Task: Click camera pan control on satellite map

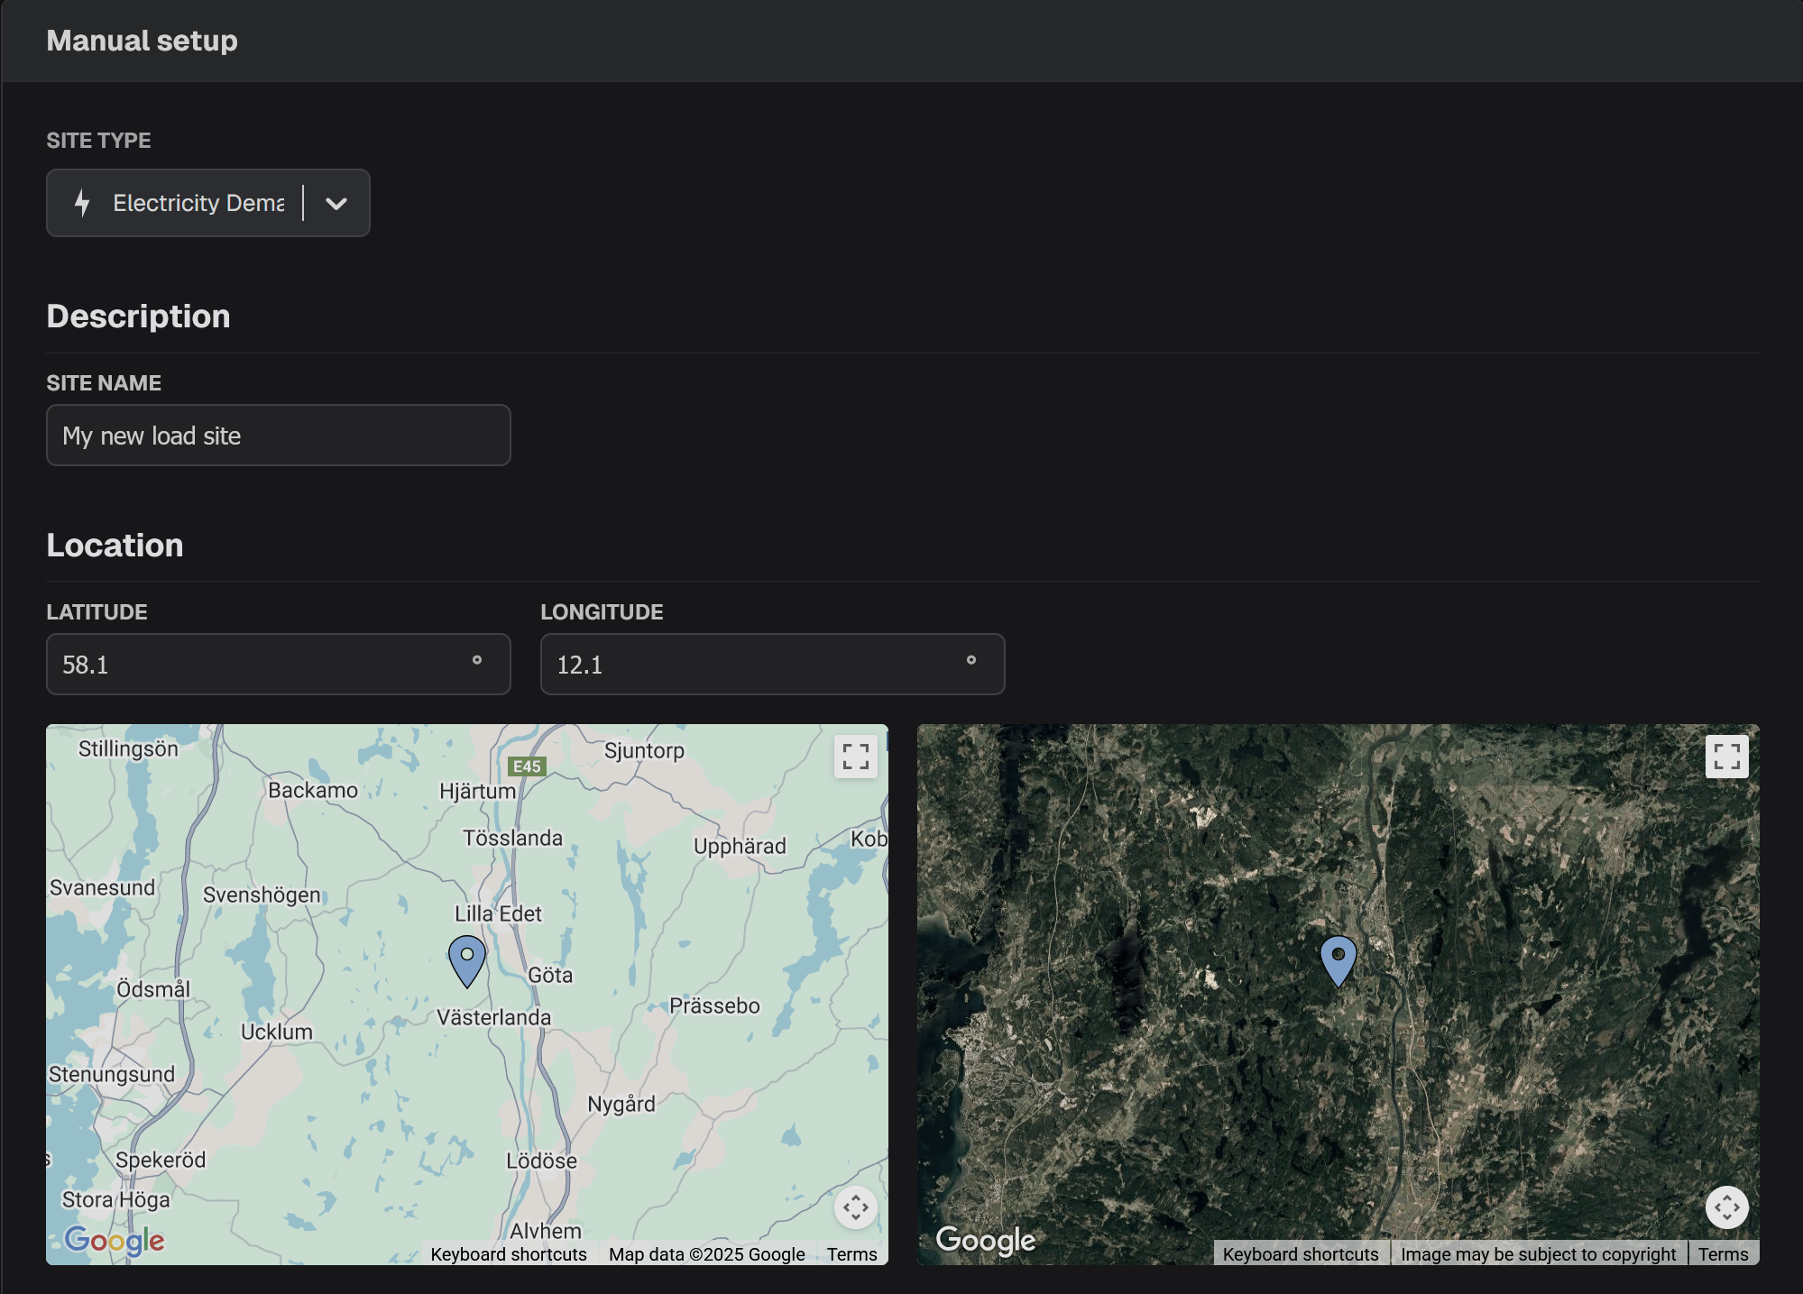Action: 1726,1207
